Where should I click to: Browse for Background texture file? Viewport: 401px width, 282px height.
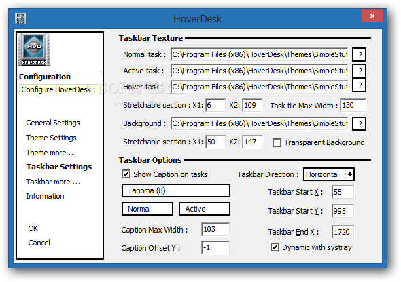click(x=359, y=124)
